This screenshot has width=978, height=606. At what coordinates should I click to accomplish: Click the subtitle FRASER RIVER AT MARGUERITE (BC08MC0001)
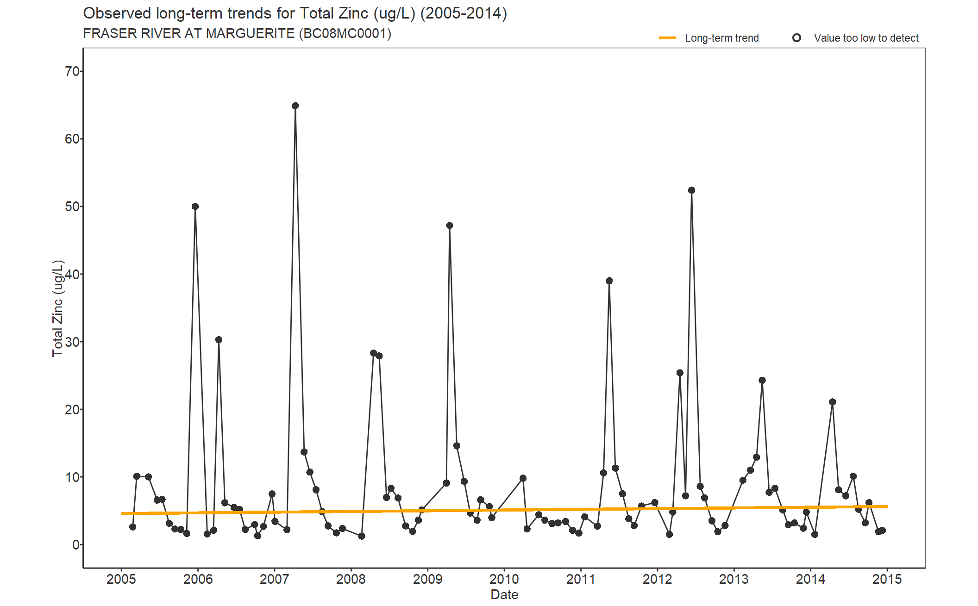pyautogui.click(x=237, y=34)
